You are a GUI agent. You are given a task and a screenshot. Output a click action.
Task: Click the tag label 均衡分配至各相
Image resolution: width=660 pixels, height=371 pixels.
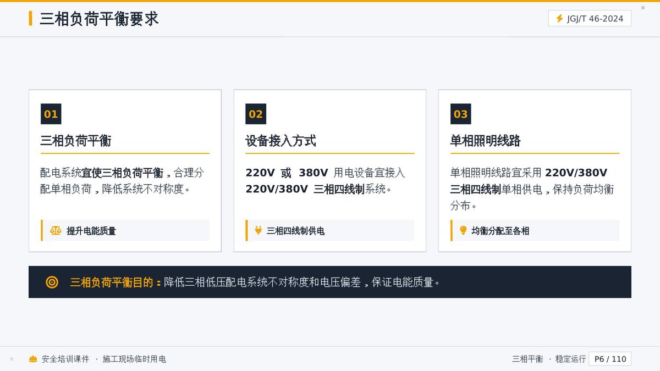coord(501,231)
